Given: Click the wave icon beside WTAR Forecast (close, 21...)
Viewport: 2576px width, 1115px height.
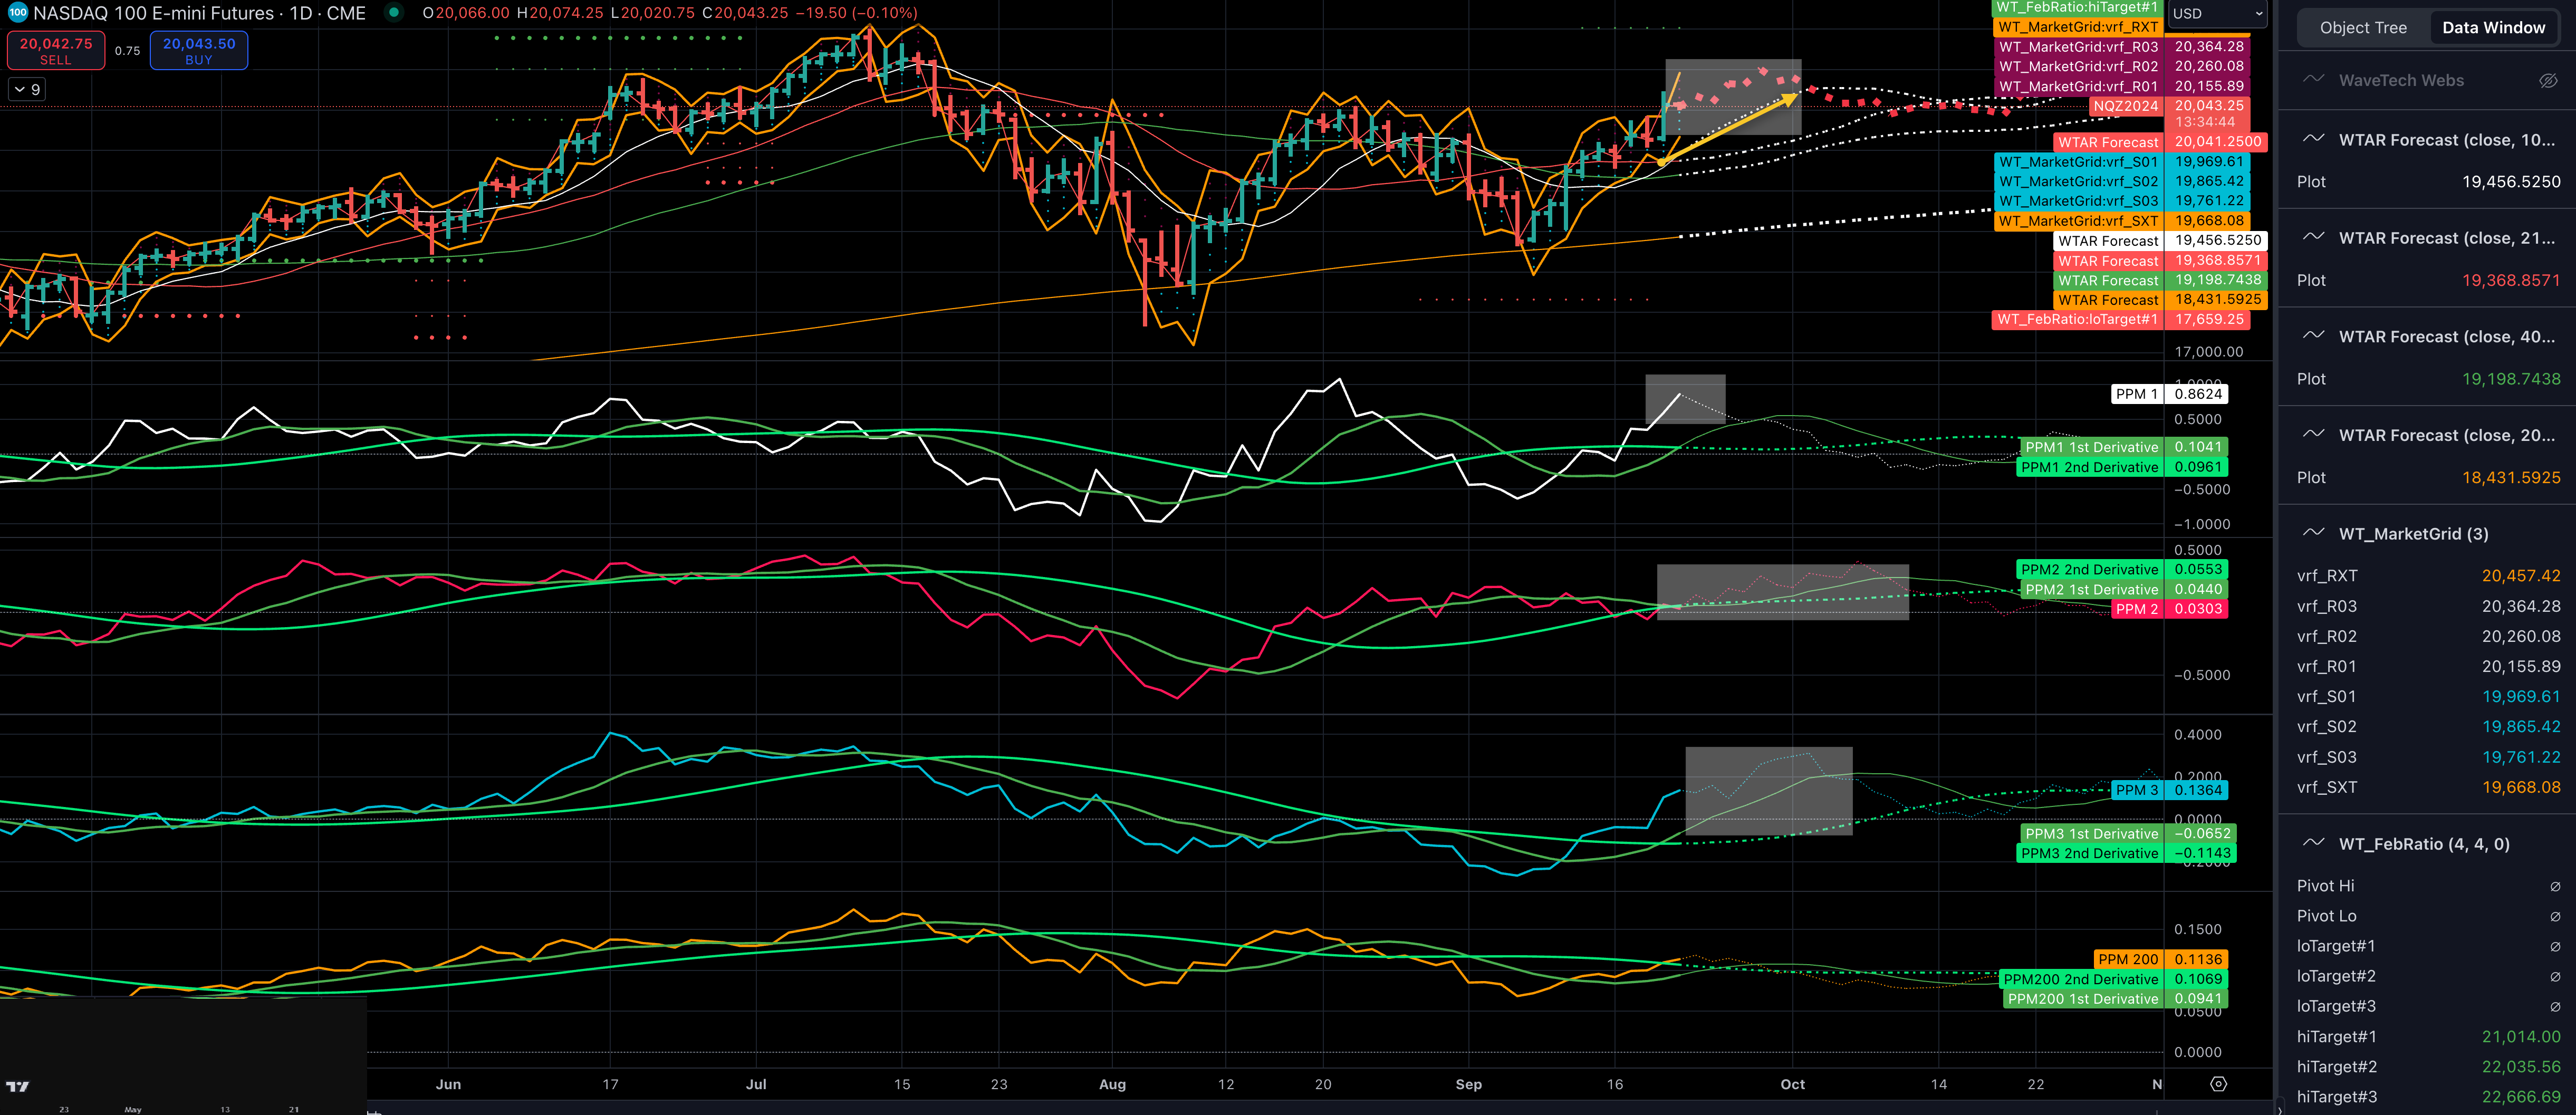Looking at the screenshot, I should pyautogui.click(x=2313, y=237).
